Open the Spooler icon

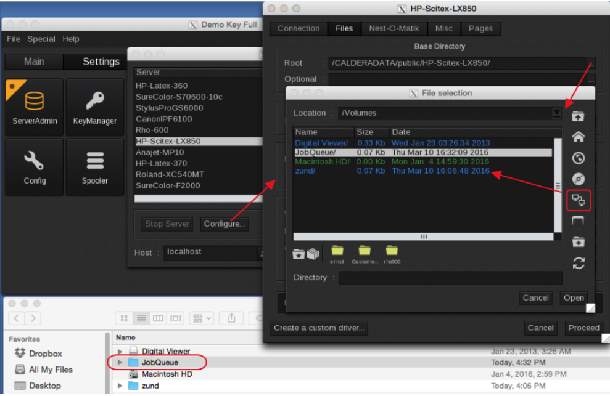[x=95, y=166]
